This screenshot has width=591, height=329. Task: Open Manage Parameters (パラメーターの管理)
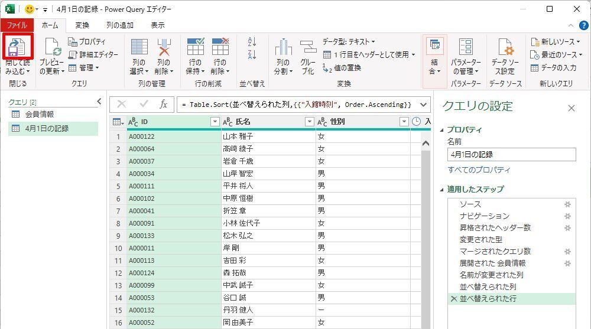point(466,56)
